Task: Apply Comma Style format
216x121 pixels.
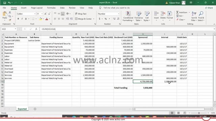Action: point(109,19)
